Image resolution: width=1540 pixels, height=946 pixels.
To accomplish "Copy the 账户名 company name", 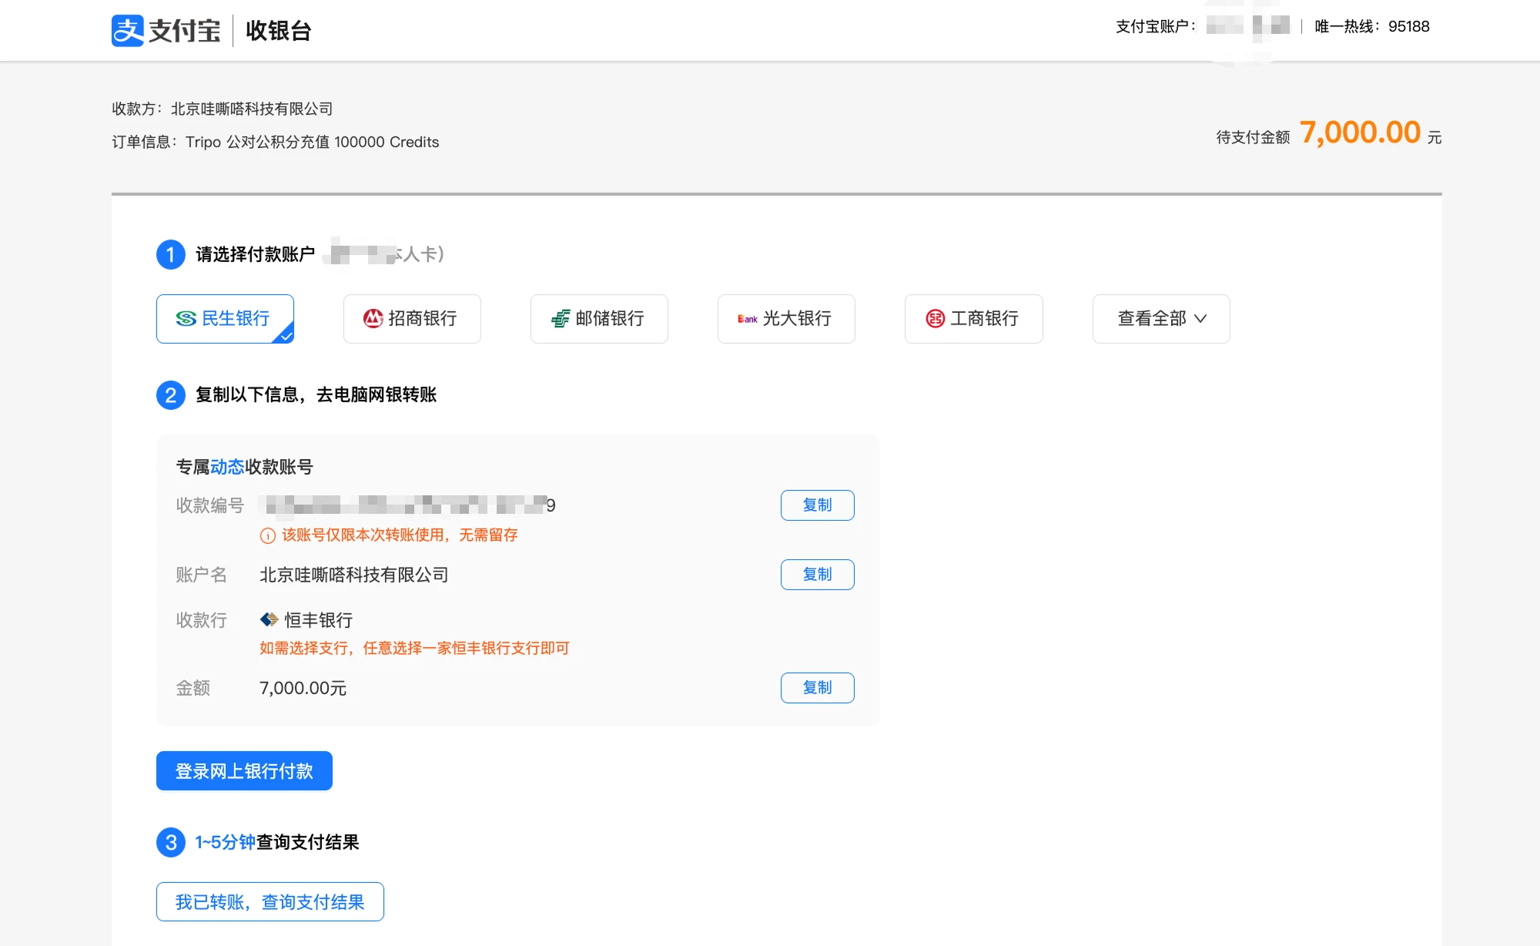I will tap(818, 575).
